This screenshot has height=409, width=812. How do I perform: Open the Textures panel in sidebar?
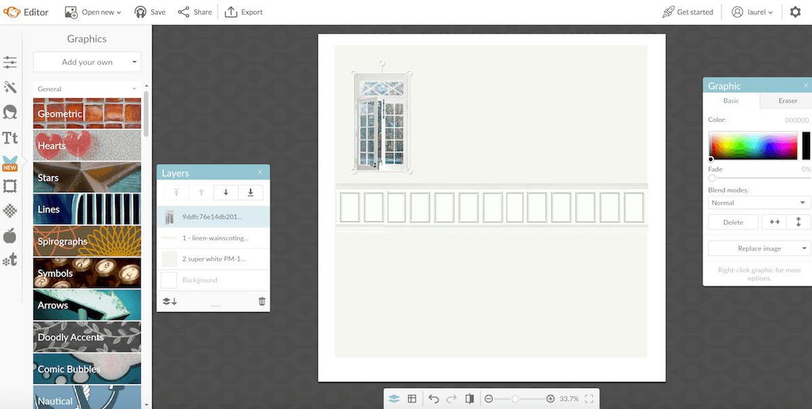tap(10, 212)
